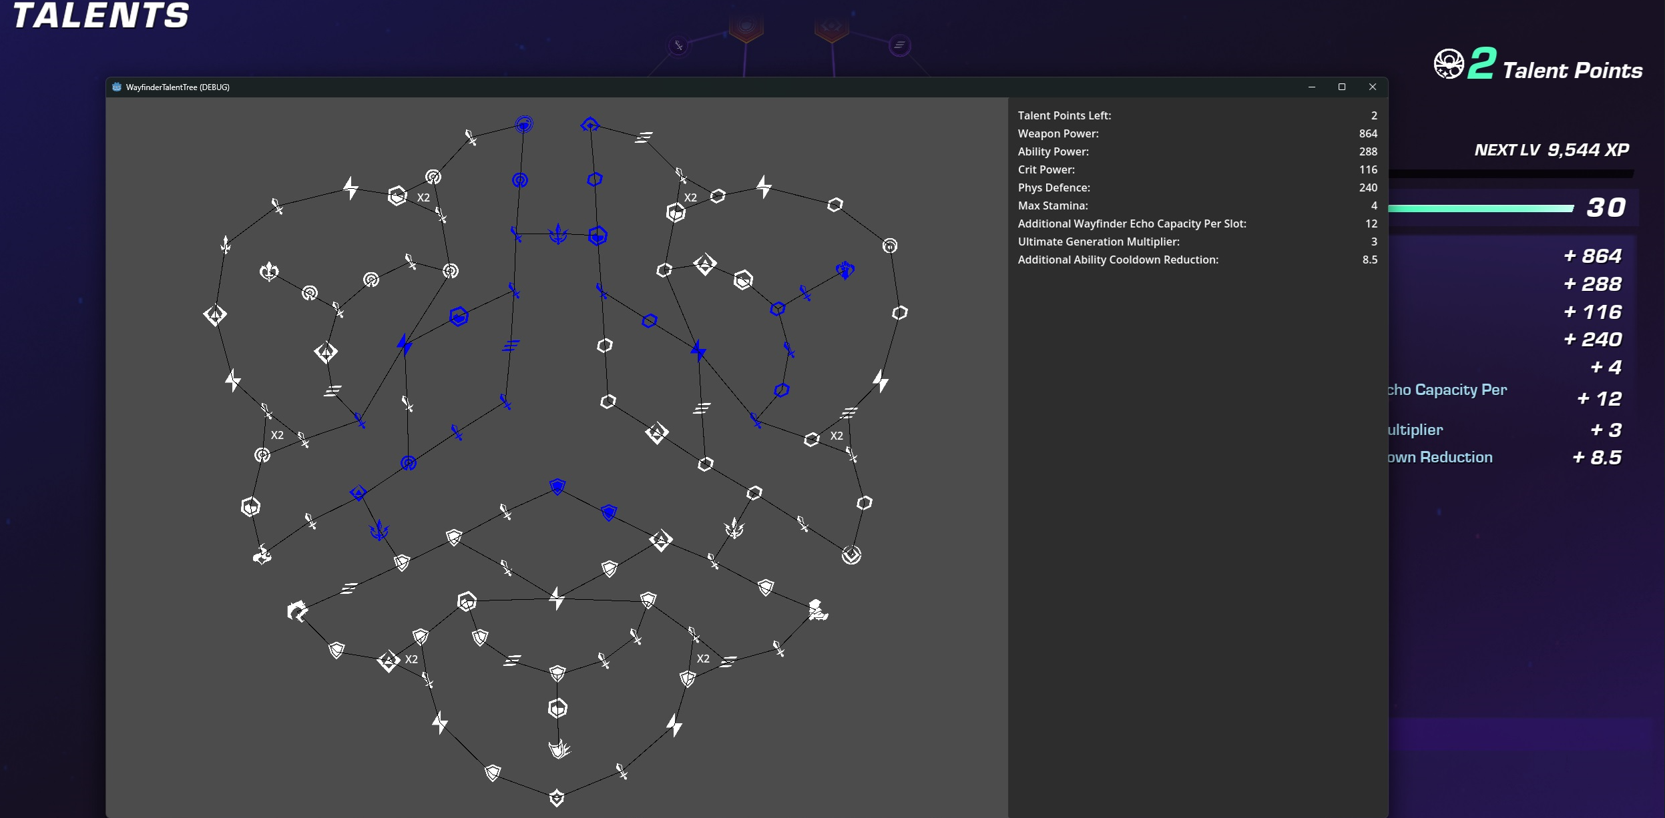Select the white fleur-de-lis circle node
Viewport: 1665px width, 818px height.
(x=269, y=272)
